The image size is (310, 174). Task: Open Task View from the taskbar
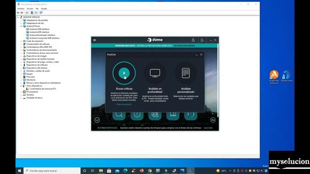coord(93,171)
